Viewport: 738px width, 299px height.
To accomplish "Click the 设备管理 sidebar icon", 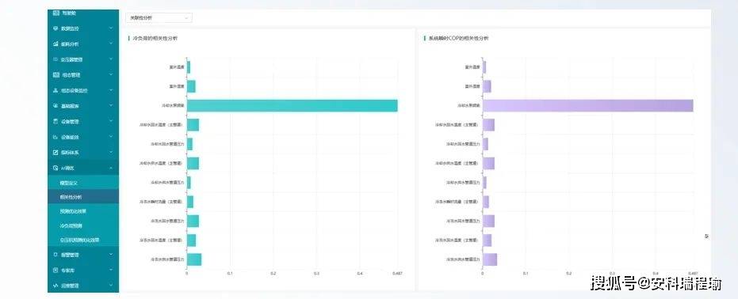I will pyautogui.click(x=55, y=122).
